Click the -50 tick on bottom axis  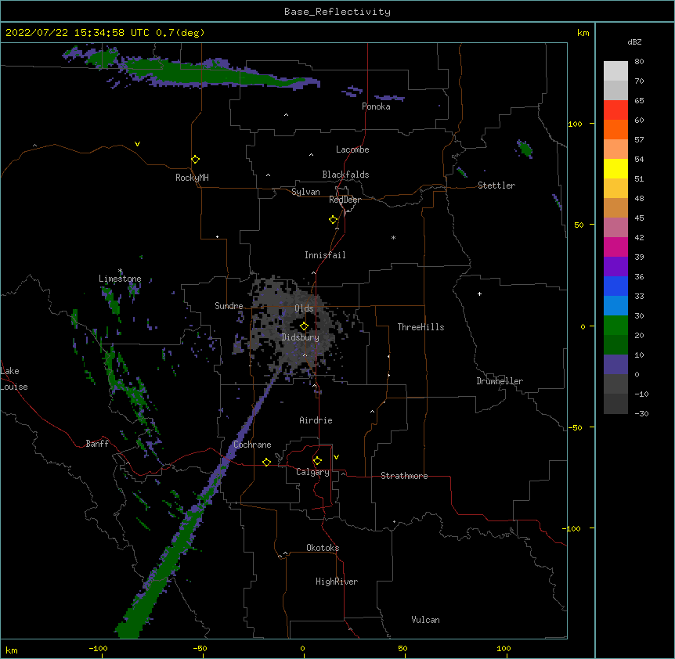[200, 648]
